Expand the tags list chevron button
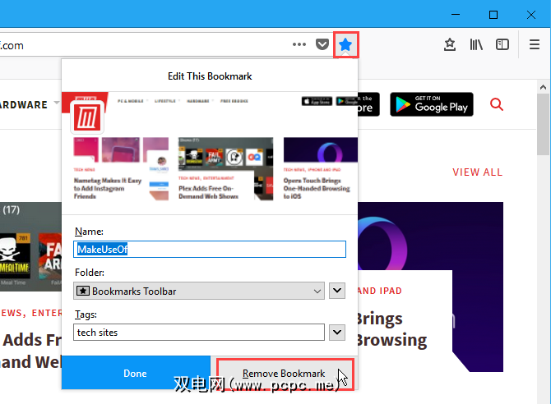Screen dimensions: 551x404 click(x=337, y=332)
